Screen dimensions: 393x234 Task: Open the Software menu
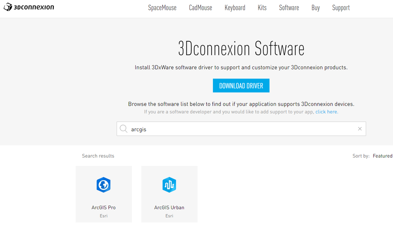pyautogui.click(x=289, y=8)
